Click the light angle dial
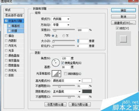 coord(56,63)
